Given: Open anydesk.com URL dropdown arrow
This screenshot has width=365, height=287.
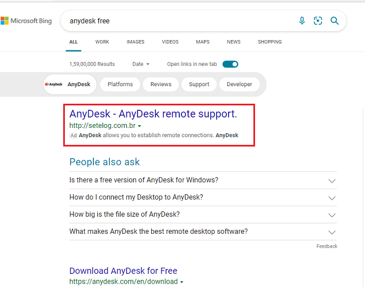Looking at the screenshot, I should point(181,282).
